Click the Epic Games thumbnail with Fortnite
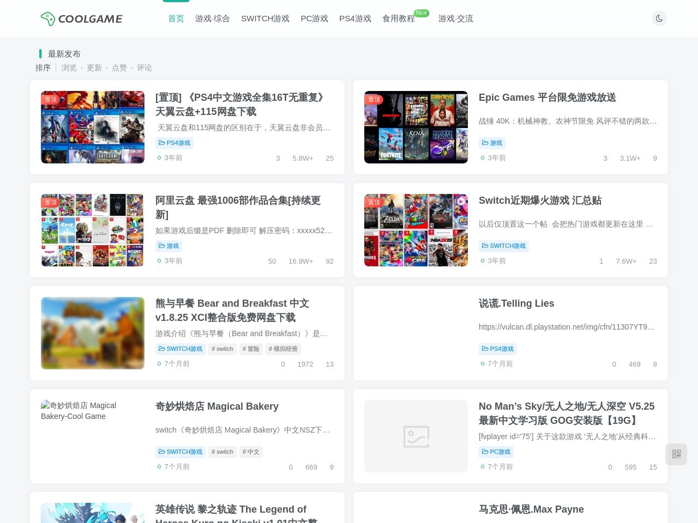 [416, 127]
